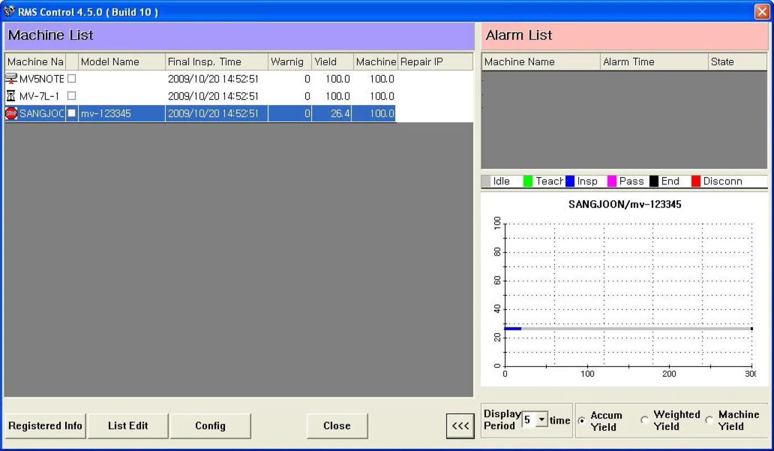The height and width of the screenshot is (451, 774).
Task: Click the MV5NOTE disconnected machine icon
Action: [11, 79]
